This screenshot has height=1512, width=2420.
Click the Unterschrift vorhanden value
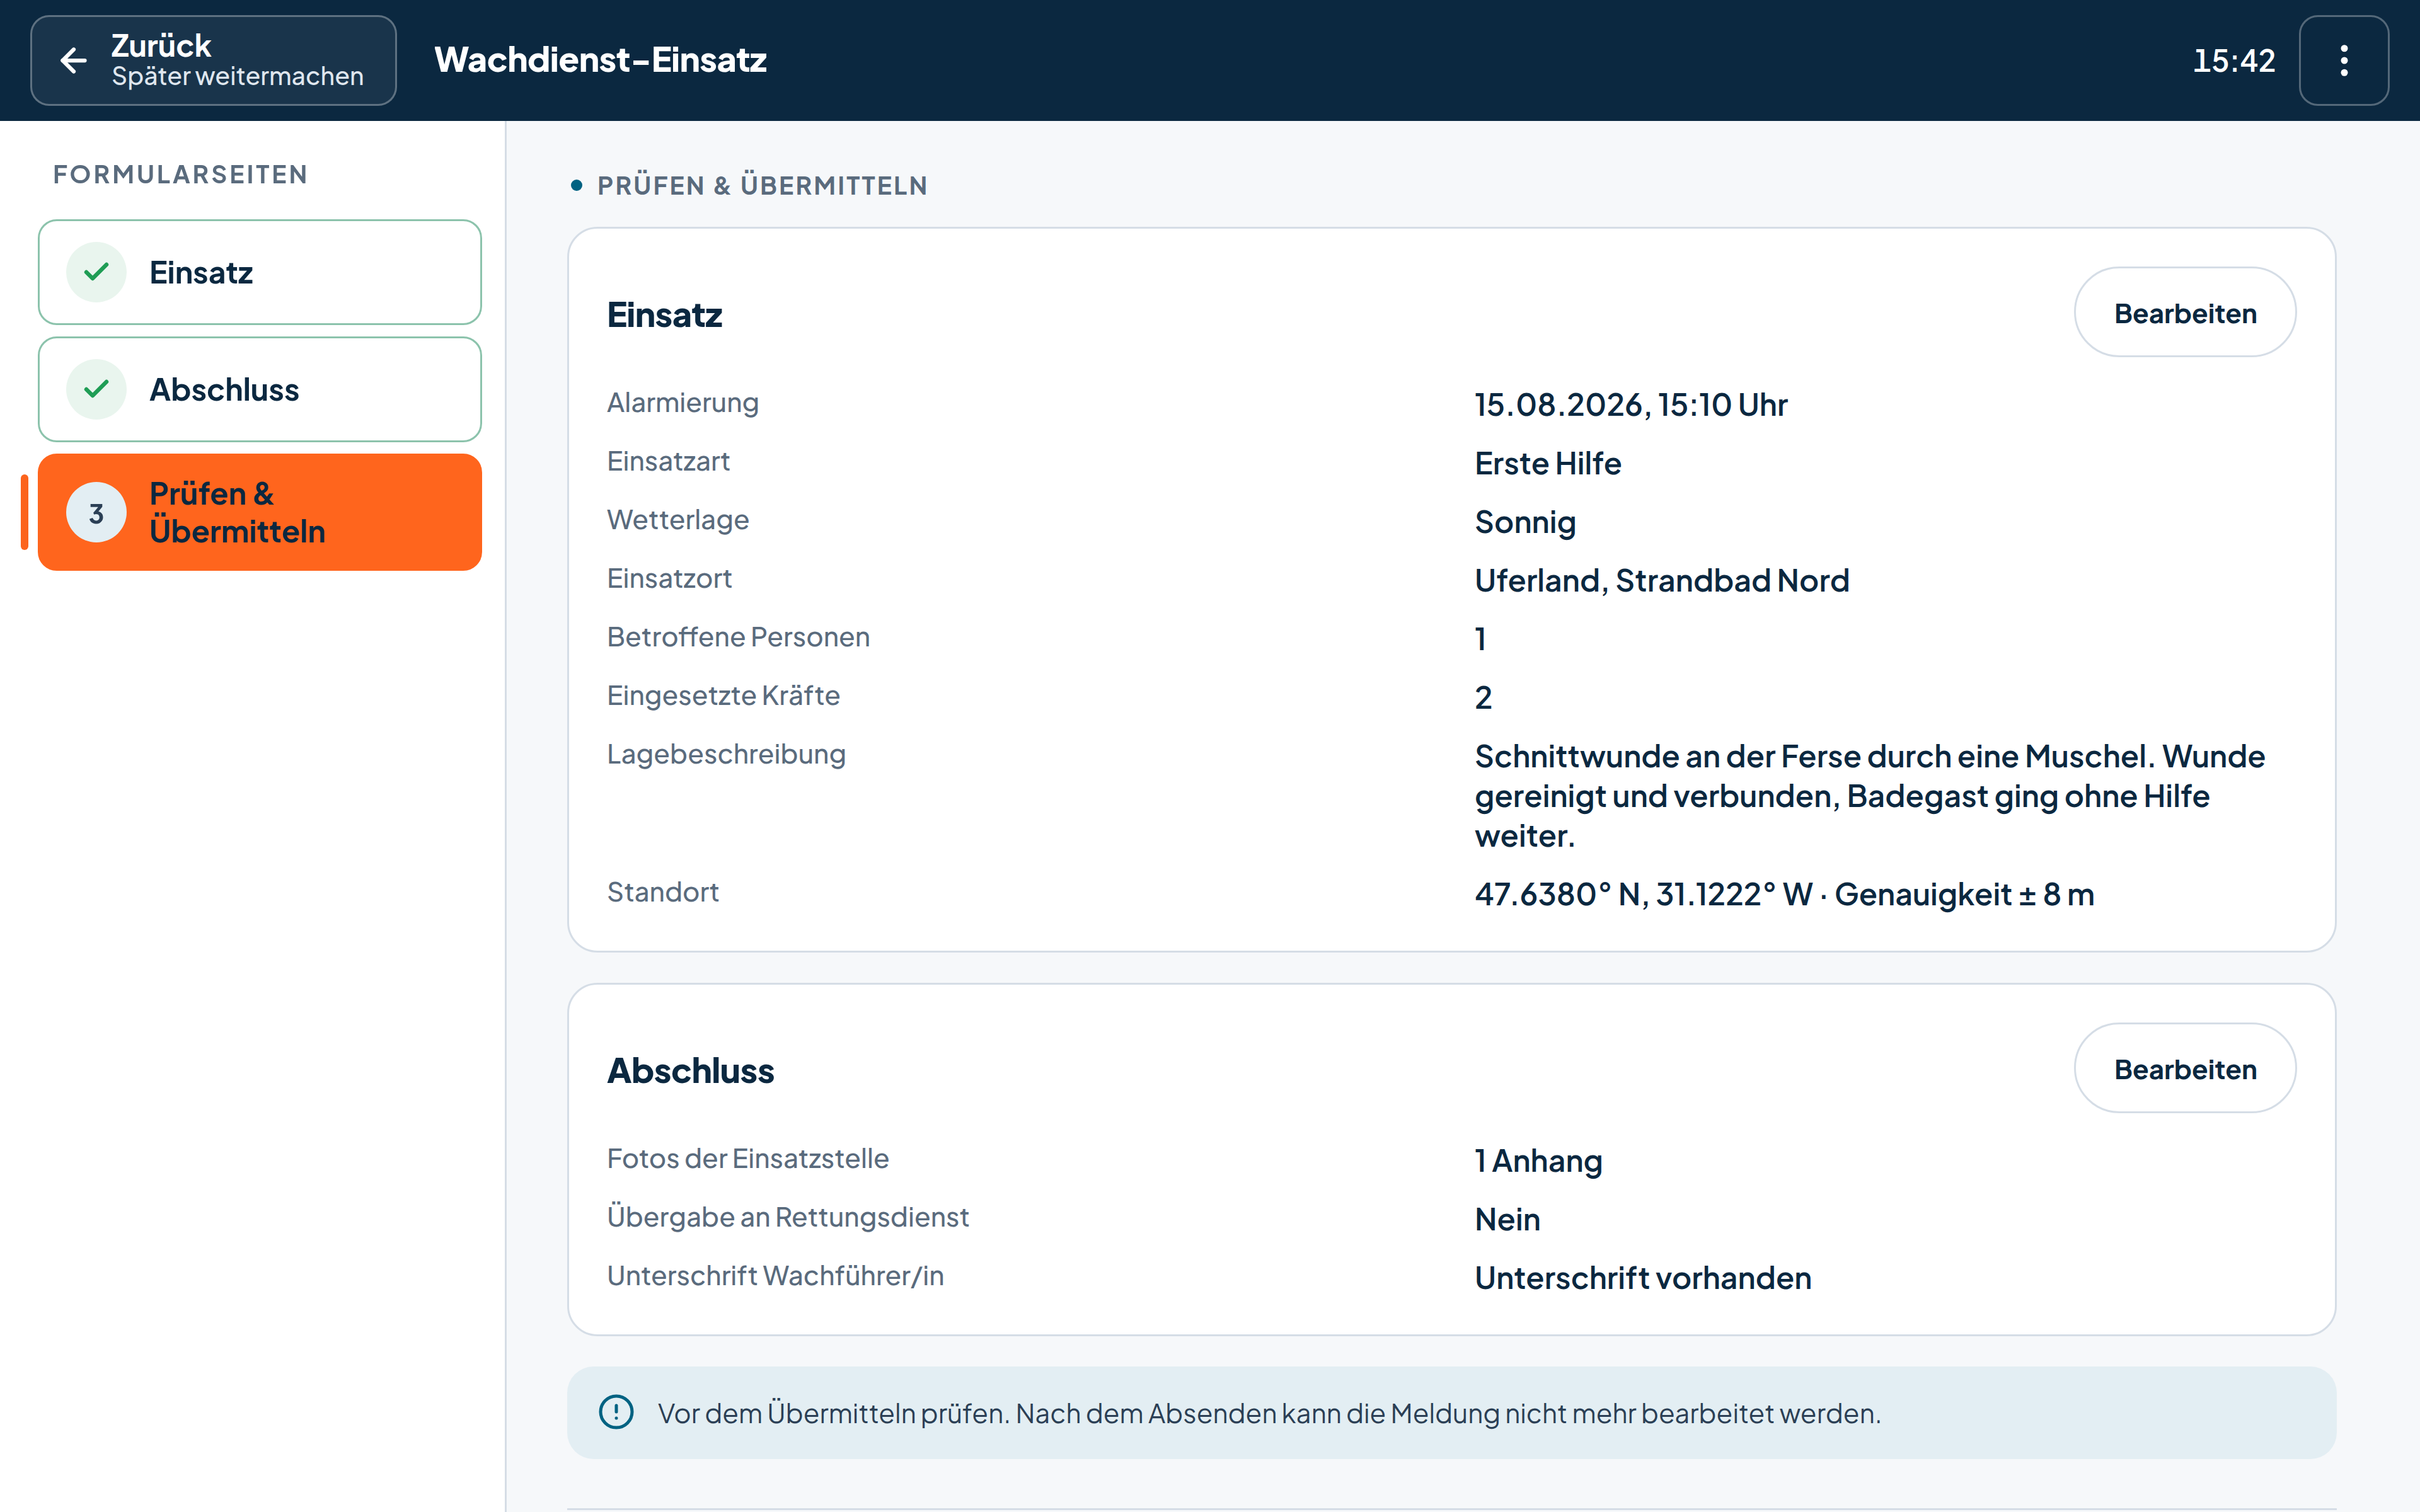click(1642, 1278)
